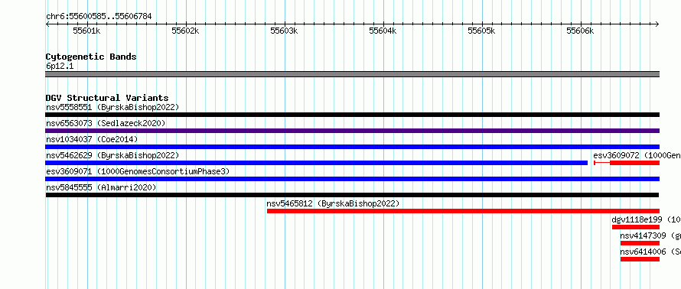Click the right arrowhead of the ruler
Image resolution: width=681 pixels, height=289 pixels.
657,24
